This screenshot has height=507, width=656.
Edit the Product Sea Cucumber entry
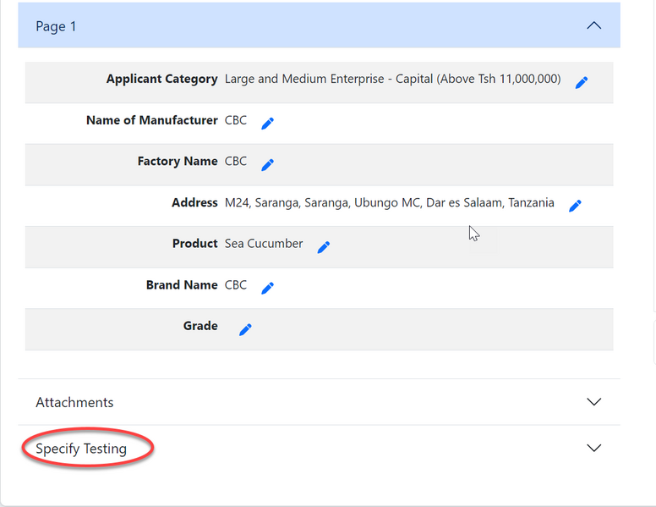(x=323, y=247)
